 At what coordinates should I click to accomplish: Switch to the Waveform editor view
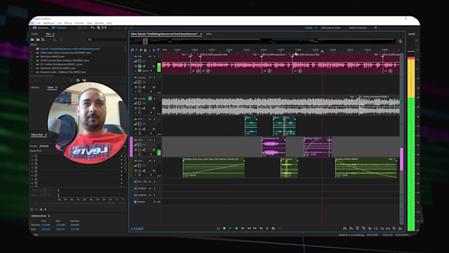(x=41, y=28)
